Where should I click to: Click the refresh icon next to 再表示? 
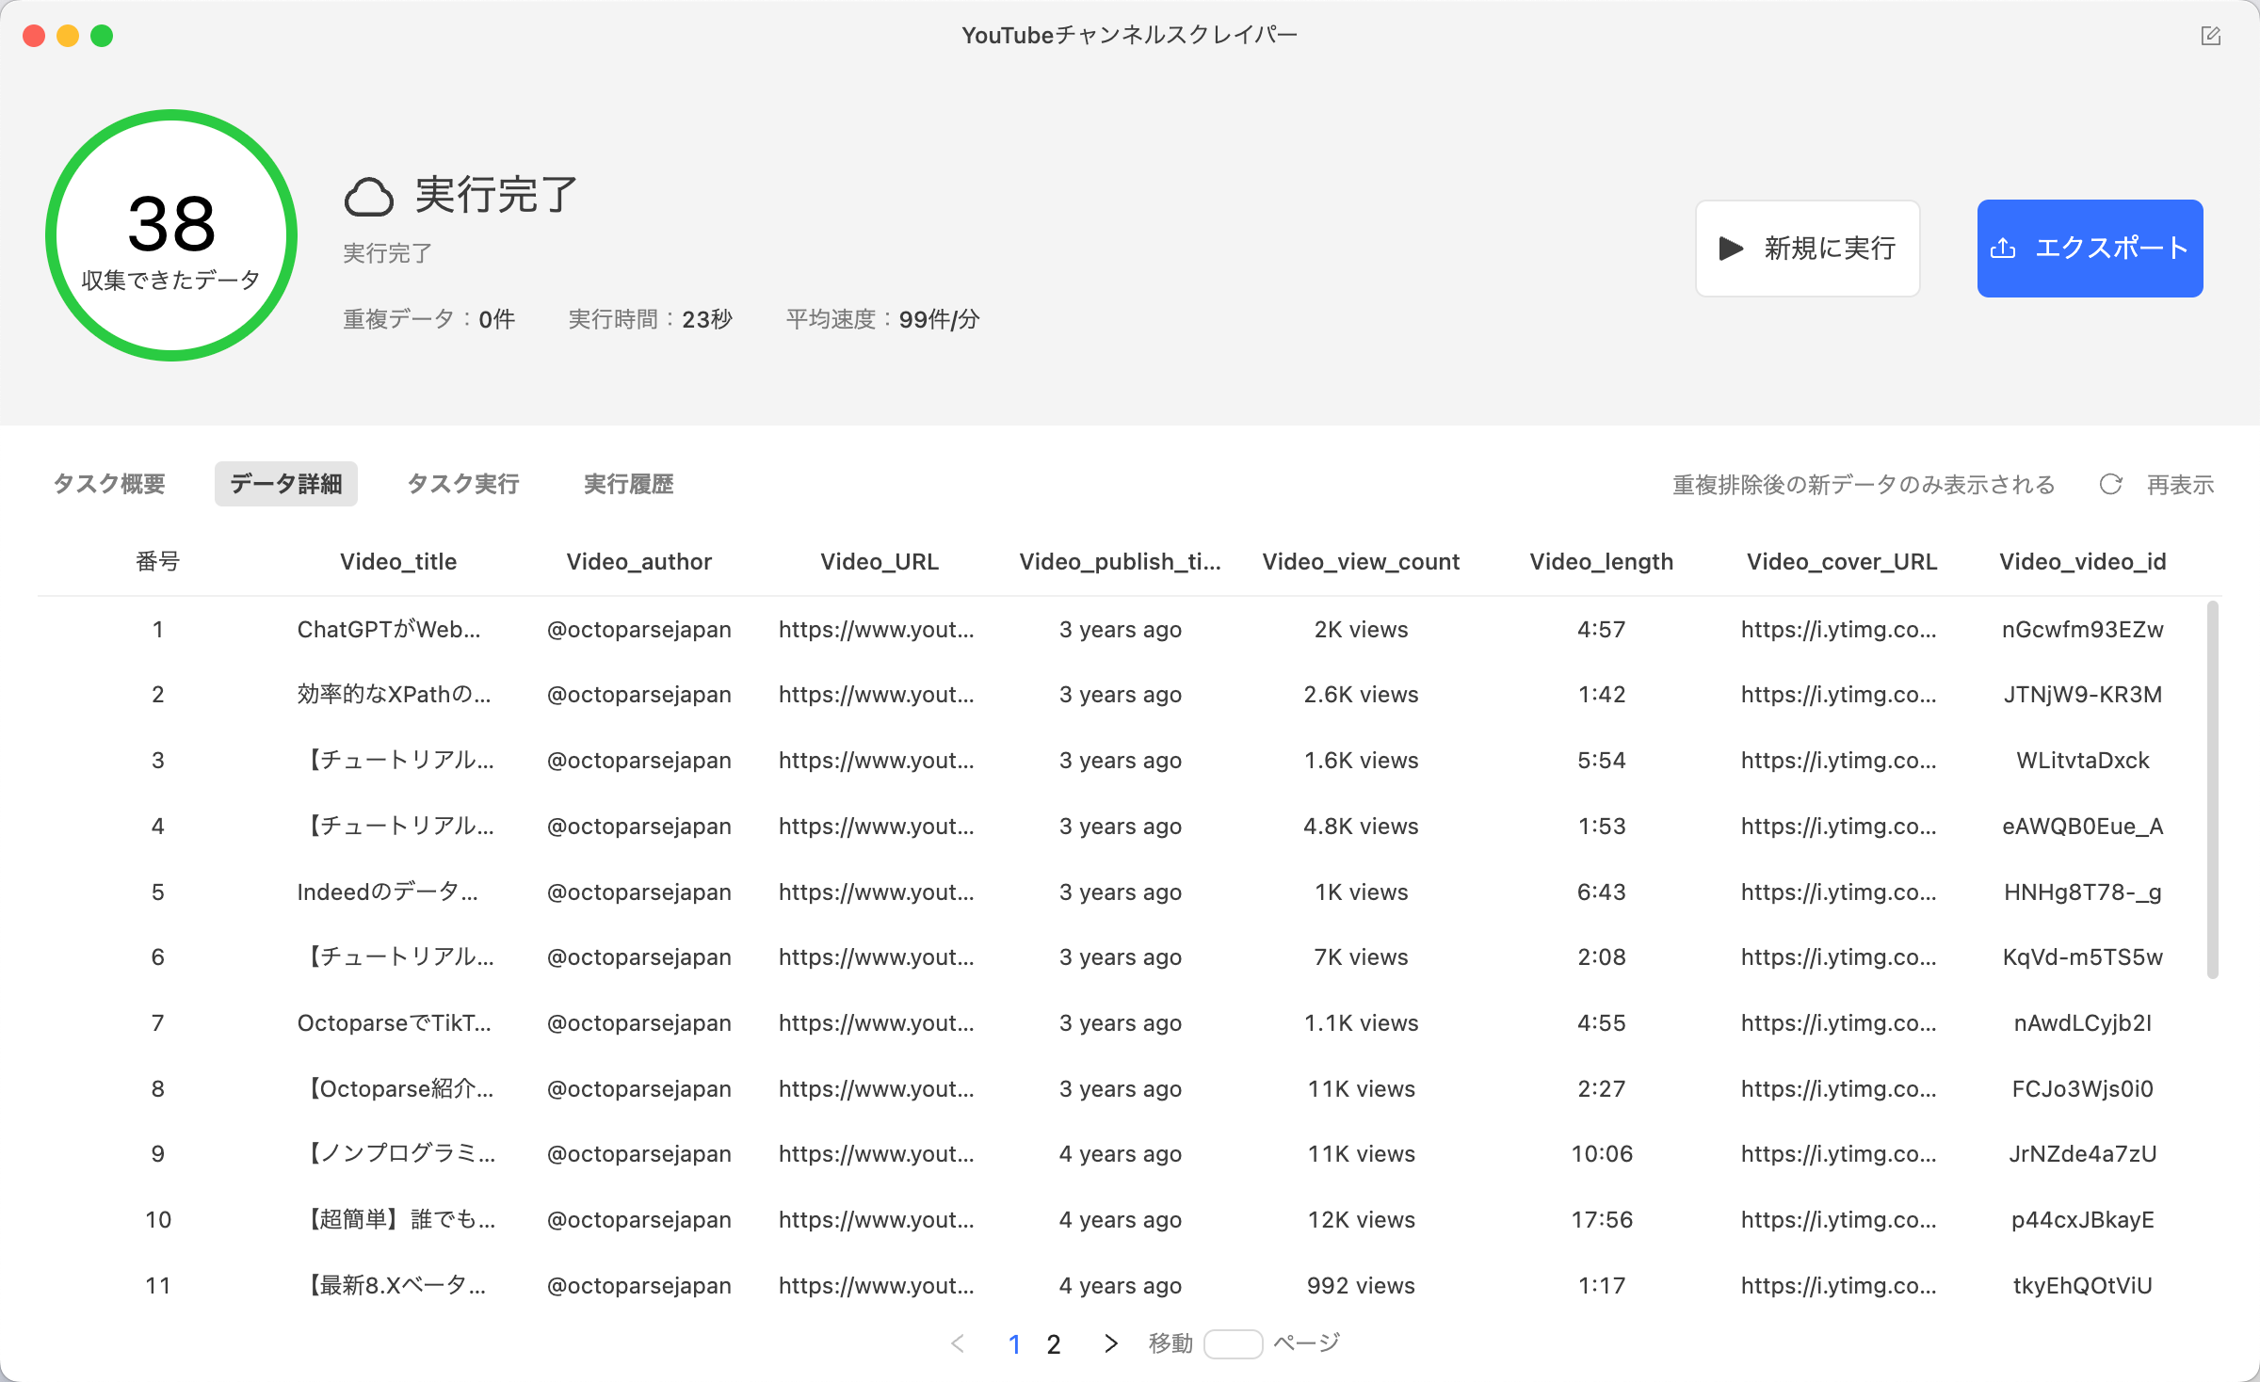click(x=2110, y=484)
